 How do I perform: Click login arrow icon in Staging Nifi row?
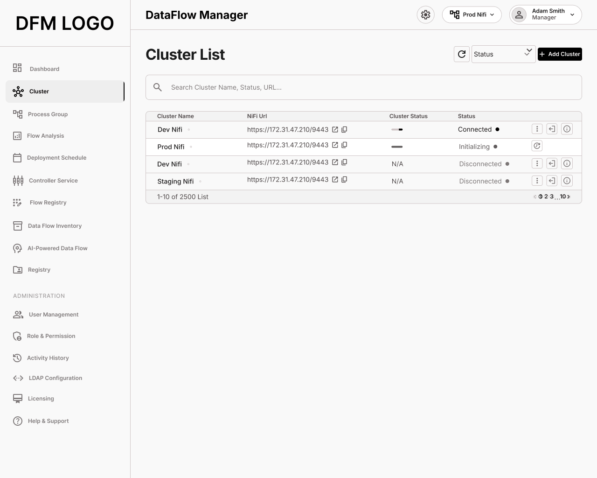click(x=552, y=181)
